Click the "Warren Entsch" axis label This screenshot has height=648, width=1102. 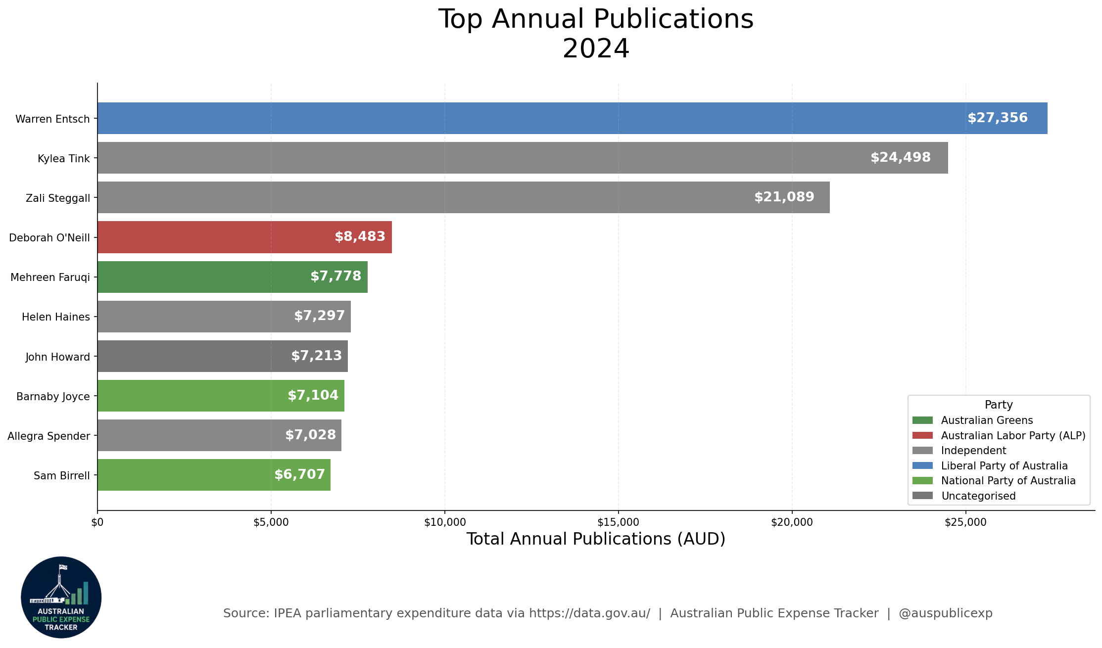52,119
